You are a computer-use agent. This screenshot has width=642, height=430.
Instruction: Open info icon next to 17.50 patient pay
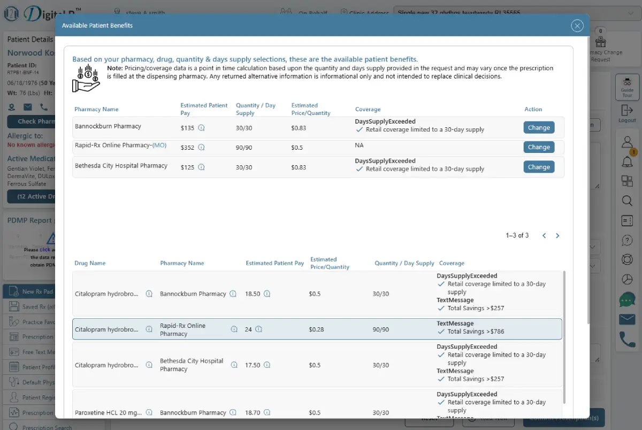pos(266,365)
